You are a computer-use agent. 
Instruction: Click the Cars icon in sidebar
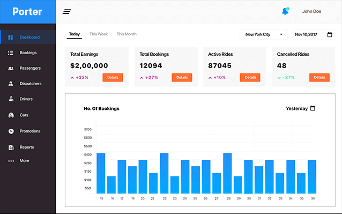[11, 115]
